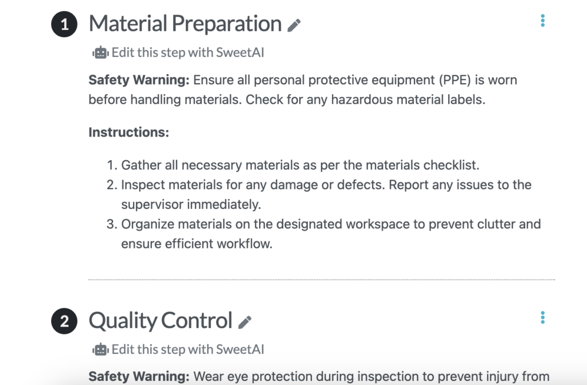Click the robot icon under Quality Control
The image size is (587, 385).
[x=100, y=349]
